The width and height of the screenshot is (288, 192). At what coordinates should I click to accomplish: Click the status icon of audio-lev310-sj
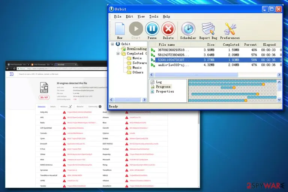click(153, 65)
